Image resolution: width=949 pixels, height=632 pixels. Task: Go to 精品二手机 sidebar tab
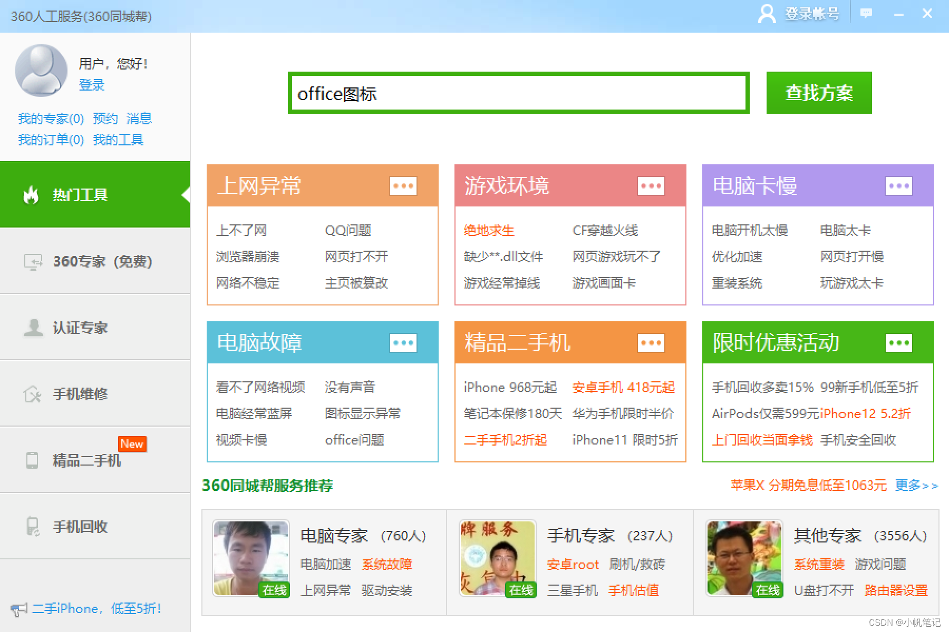[95, 460]
